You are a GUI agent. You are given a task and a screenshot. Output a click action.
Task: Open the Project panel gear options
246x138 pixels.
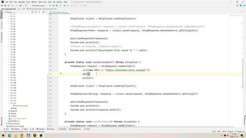(43, 12)
